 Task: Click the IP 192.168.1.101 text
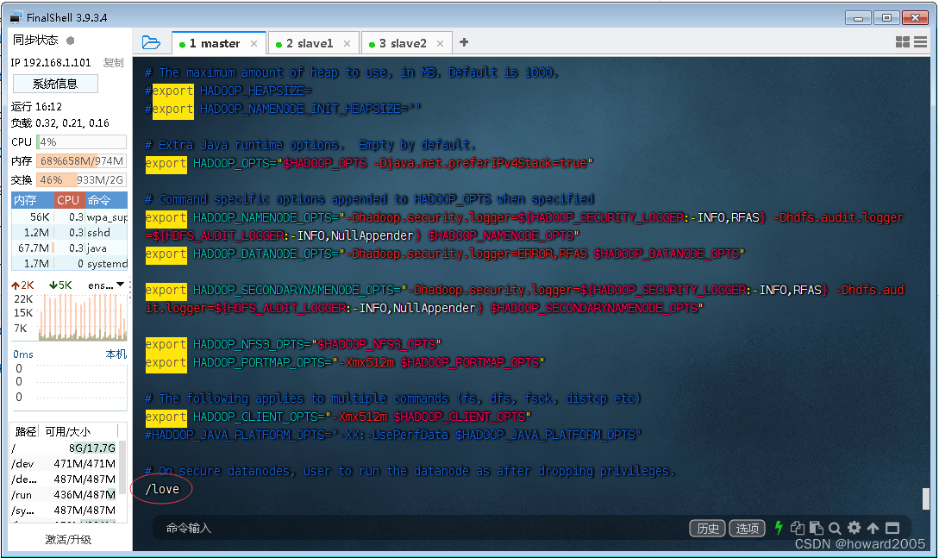(51, 62)
